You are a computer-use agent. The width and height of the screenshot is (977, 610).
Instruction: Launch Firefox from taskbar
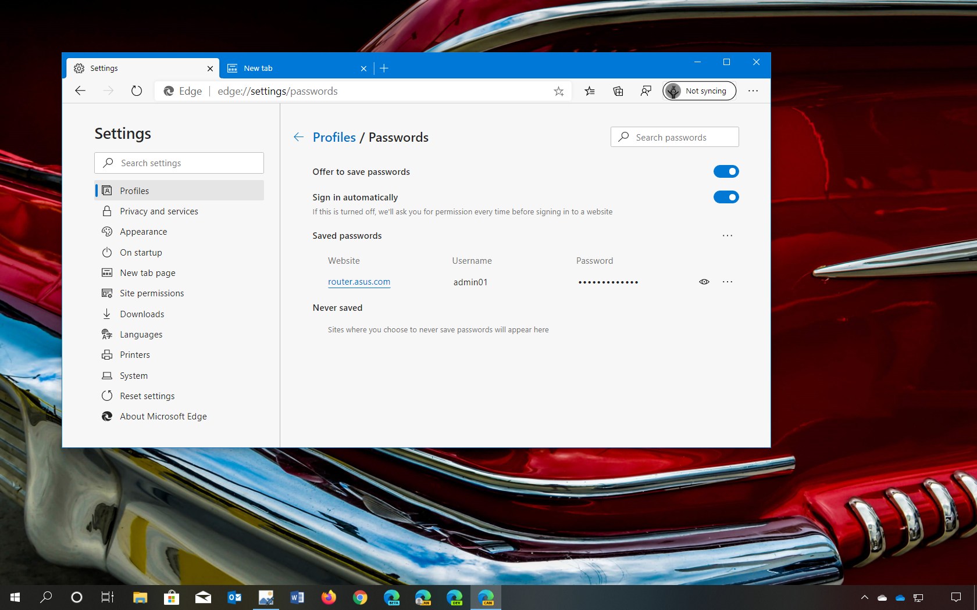pos(329,597)
